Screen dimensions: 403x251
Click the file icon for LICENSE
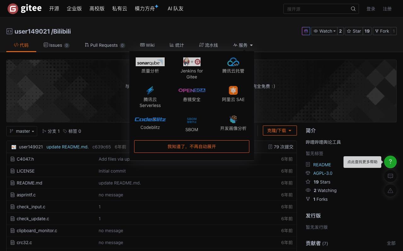point(13,171)
